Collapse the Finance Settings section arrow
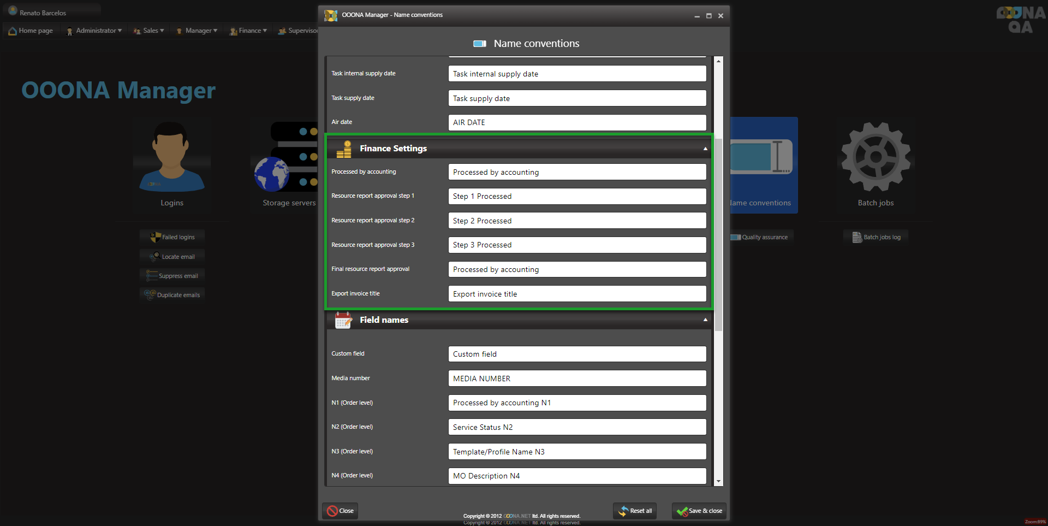 pyautogui.click(x=705, y=149)
